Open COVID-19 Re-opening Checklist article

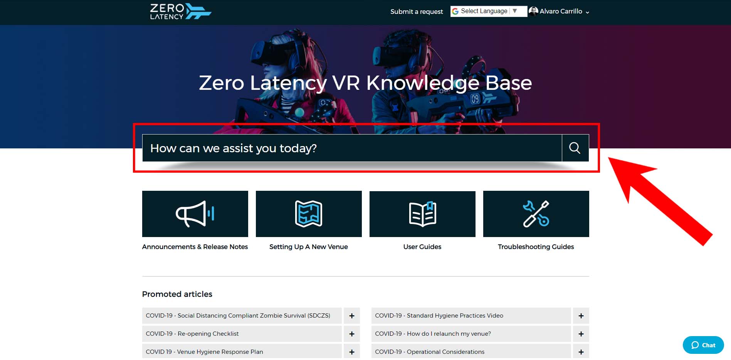pyautogui.click(x=242, y=334)
